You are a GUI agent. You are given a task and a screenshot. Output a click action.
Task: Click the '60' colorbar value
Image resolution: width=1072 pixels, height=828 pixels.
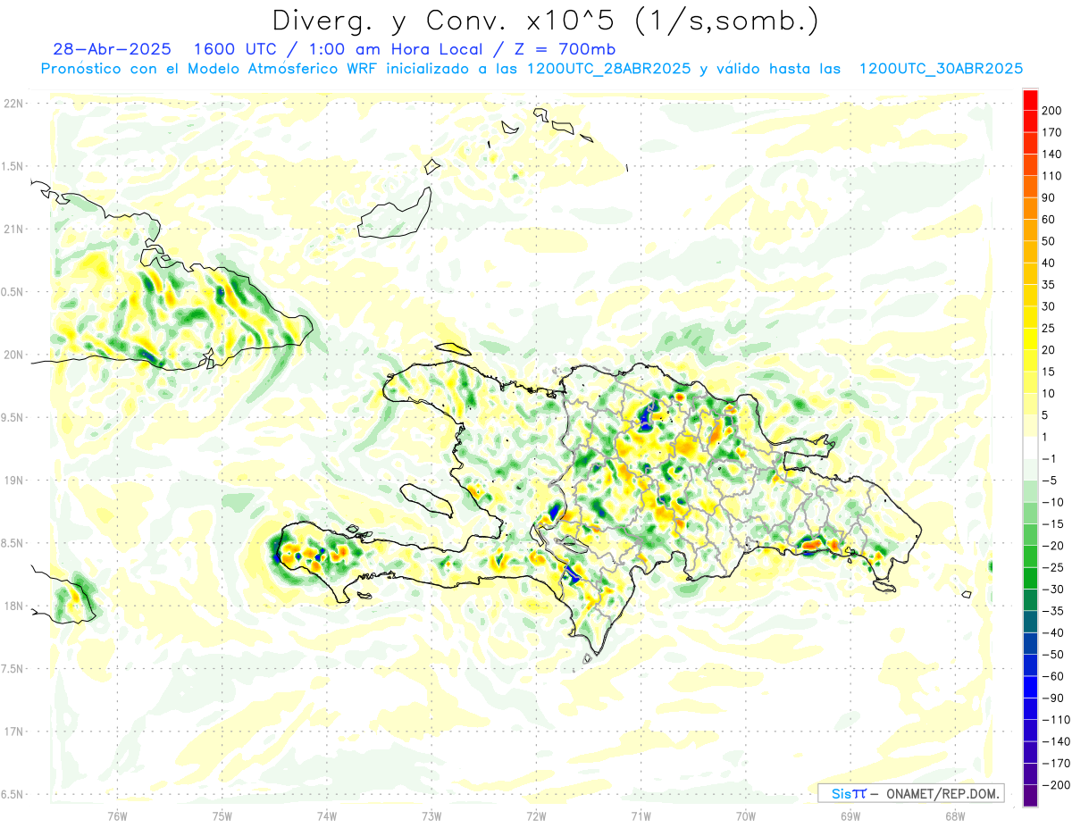click(1050, 220)
